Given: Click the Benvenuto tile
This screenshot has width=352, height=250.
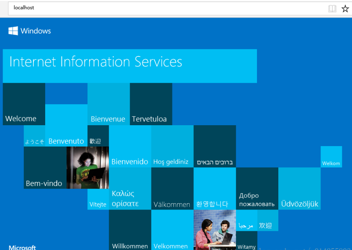Looking at the screenshot, I should [x=66, y=125].
